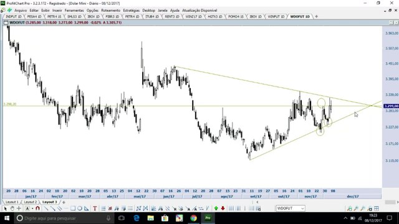Switch to the RENT3 1D tab

[x=172, y=17]
